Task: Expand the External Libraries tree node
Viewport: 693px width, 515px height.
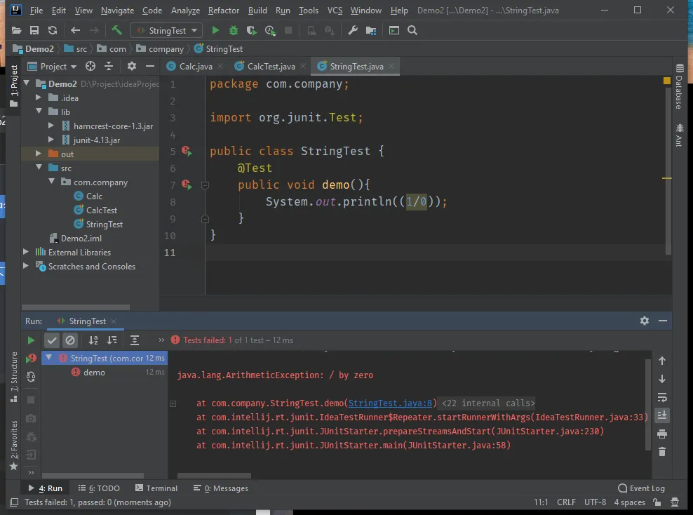Action: [x=27, y=252]
